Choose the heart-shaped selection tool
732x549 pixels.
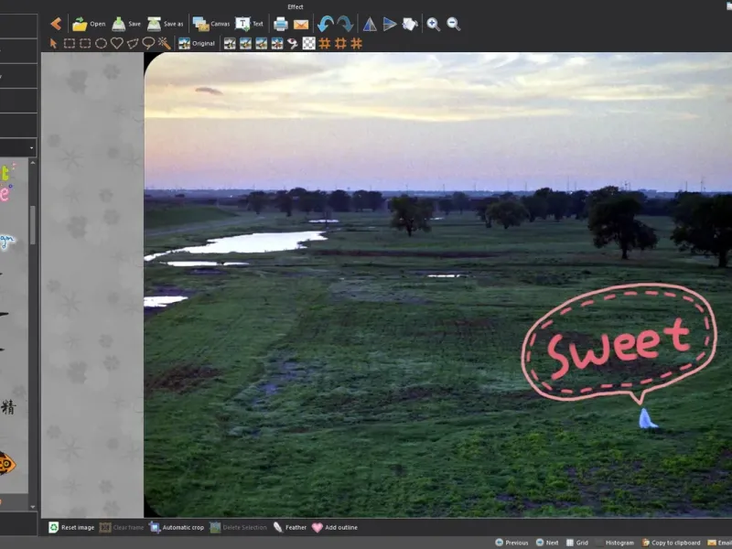(116, 43)
